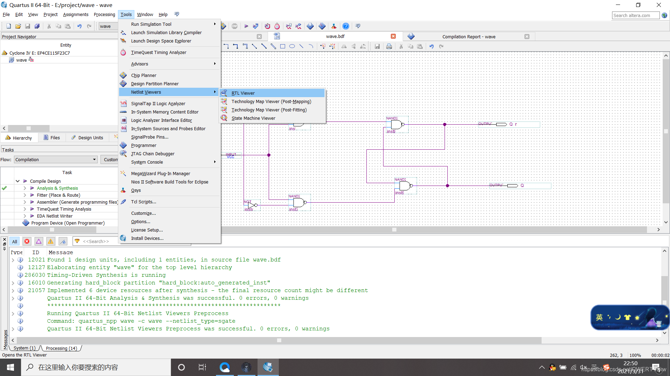The height and width of the screenshot is (376, 670).
Task: Click the SignalTap II Logic Analyzer
Action: tap(158, 103)
